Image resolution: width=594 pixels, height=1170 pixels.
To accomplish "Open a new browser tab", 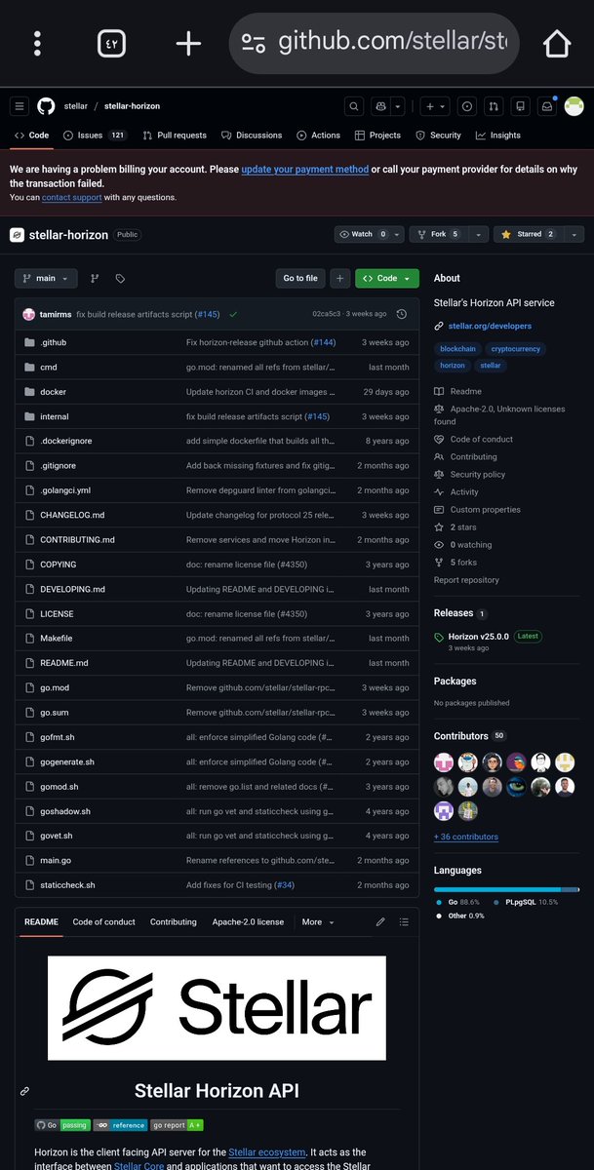I will tap(188, 44).
